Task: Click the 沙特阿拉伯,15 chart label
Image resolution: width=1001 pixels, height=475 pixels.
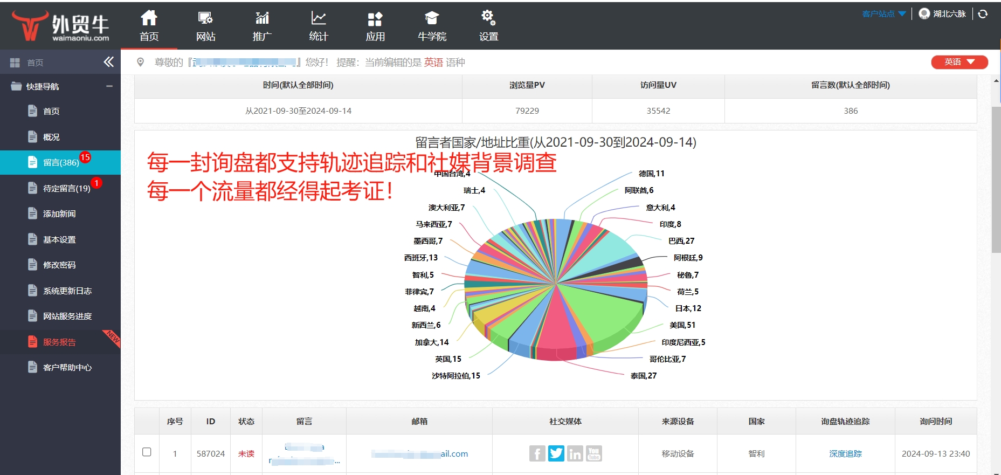Action: [455, 376]
